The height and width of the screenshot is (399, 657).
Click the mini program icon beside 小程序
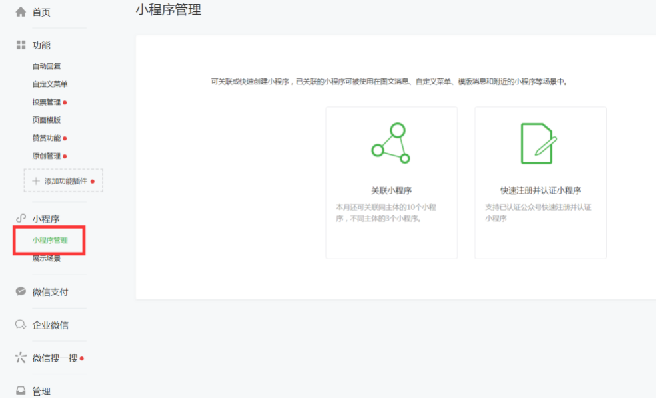[x=21, y=219]
